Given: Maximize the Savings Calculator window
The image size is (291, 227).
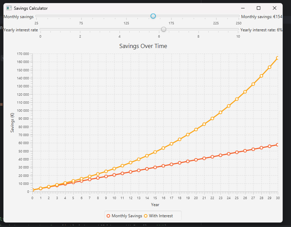Looking at the screenshot, I should (x=259, y=8).
